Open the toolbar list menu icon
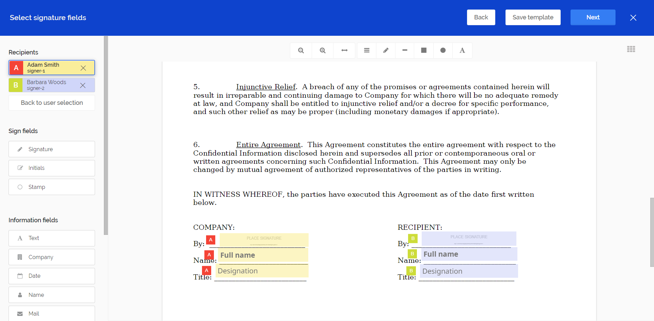 point(367,50)
